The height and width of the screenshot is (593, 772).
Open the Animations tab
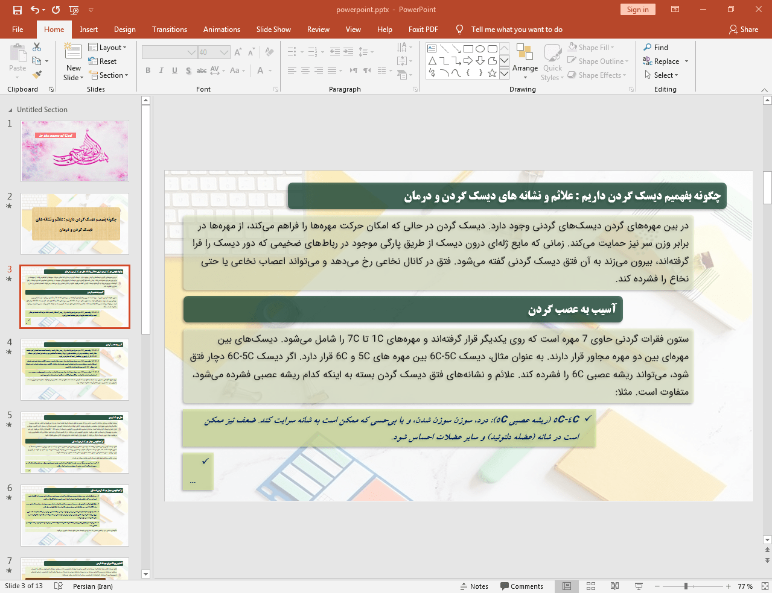click(x=222, y=30)
